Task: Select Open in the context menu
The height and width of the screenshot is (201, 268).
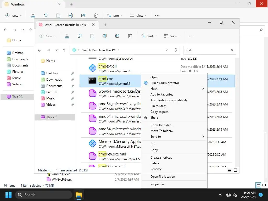Action: 174,77
